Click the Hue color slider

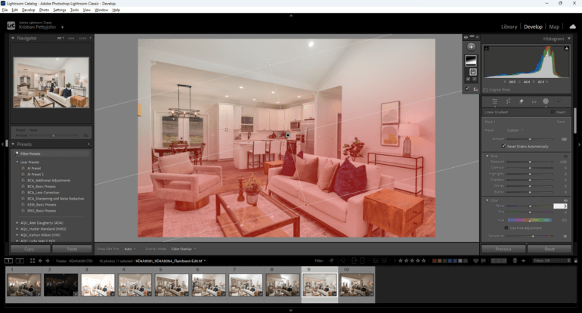pyautogui.click(x=529, y=220)
